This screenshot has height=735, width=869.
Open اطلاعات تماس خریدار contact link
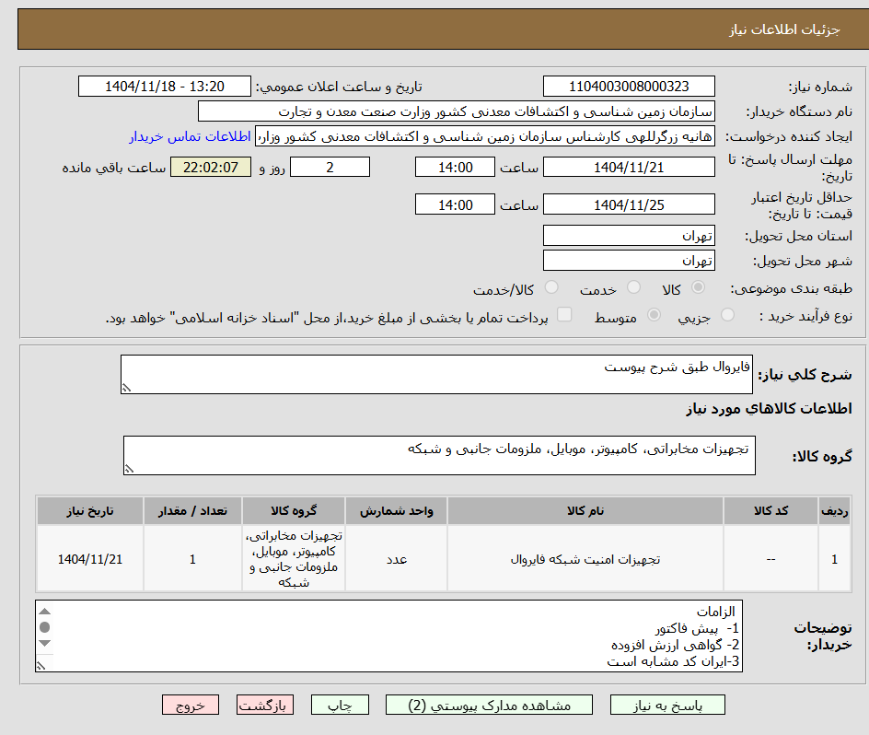pyautogui.click(x=190, y=136)
